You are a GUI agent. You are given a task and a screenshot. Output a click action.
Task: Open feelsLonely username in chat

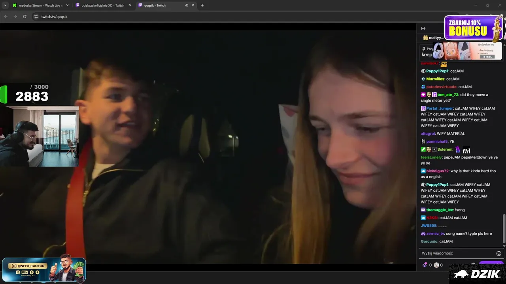pos(431,157)
